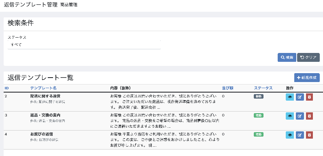Click the 検索条件 panel heading
323x156 pixels.
tap(21, 23)
